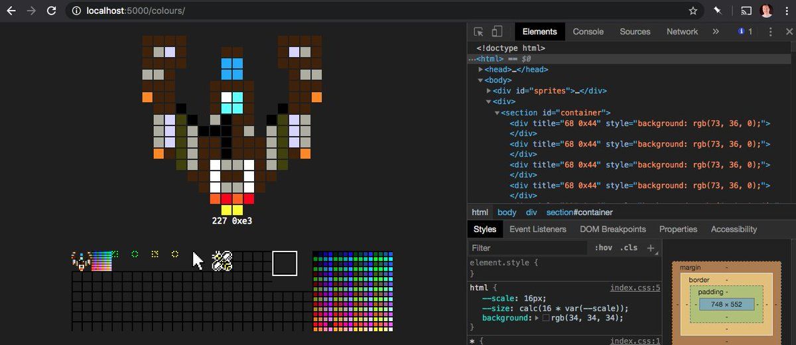
Task: Click the --size calc declaration
Action: 555,309
